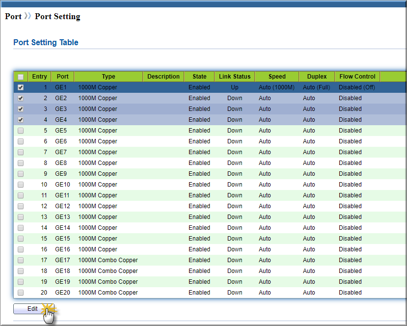The image size is (407, 326).
Task: Select the GE1 port name cell
Action: click(x=61, y=87)
